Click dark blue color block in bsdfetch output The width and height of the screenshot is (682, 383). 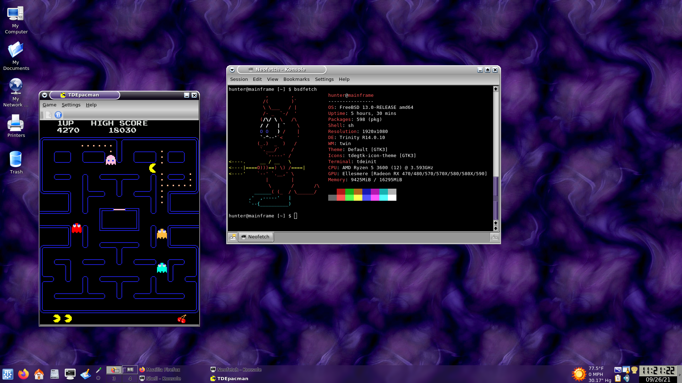click(366, 192)
